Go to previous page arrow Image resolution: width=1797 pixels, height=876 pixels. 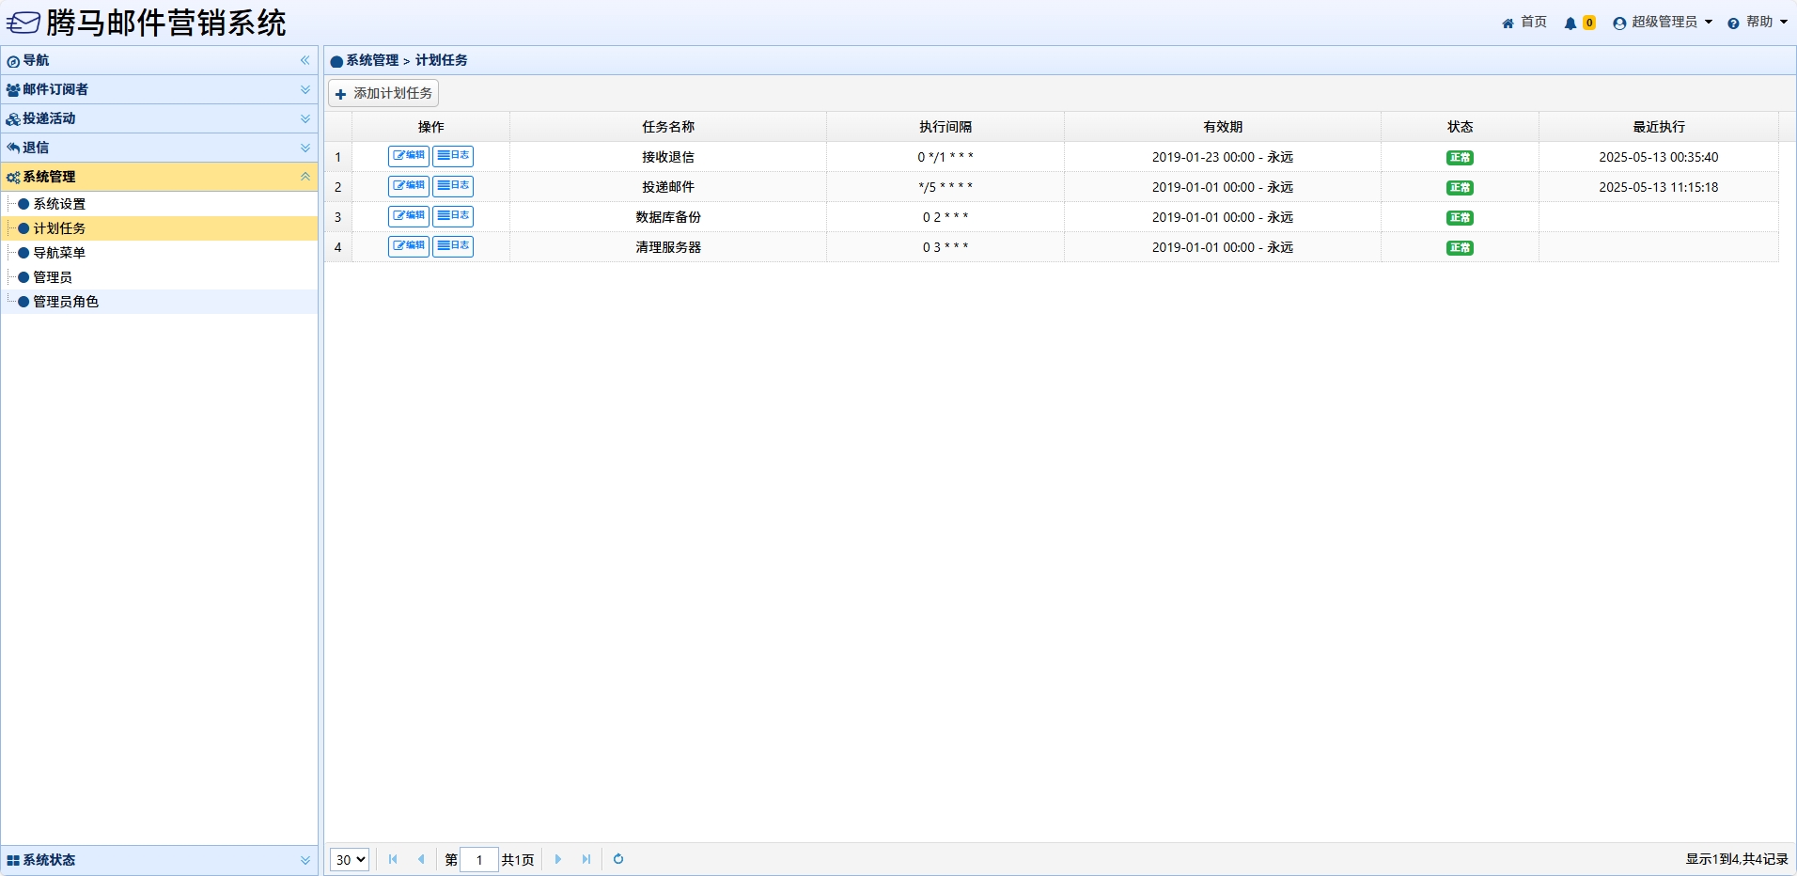[421, 859]
